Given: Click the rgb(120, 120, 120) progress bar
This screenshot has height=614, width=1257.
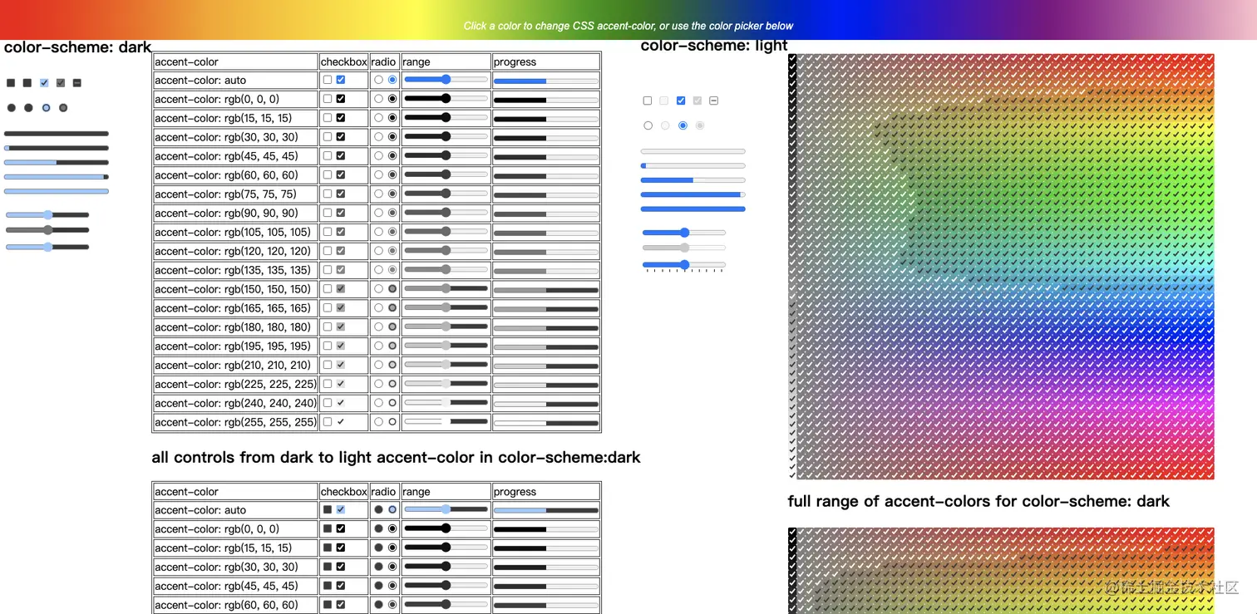Looking at the screenshot, I should [x=546, y=250].
